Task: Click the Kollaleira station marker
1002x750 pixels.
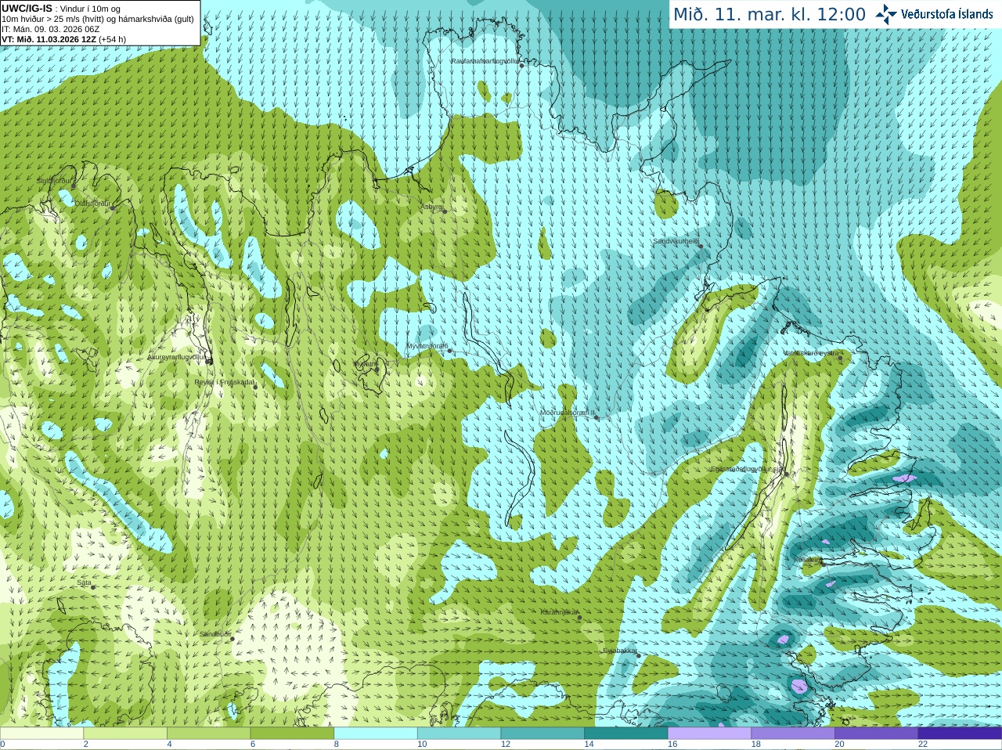Action: pyautogui.click(x=823, y=564)
